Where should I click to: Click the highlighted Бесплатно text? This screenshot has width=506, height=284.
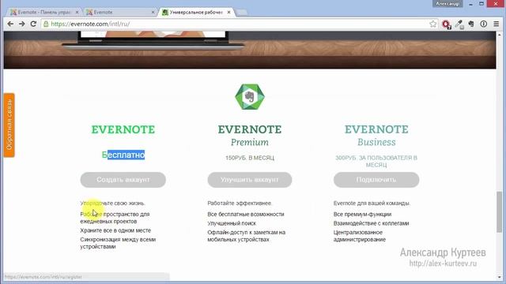(x=123, y=155)
